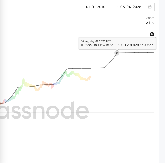The width and height of the screenshot is (165, 163).
Task: Click the dotted vertical line just left of crosshair
Action: click(103, 106)
